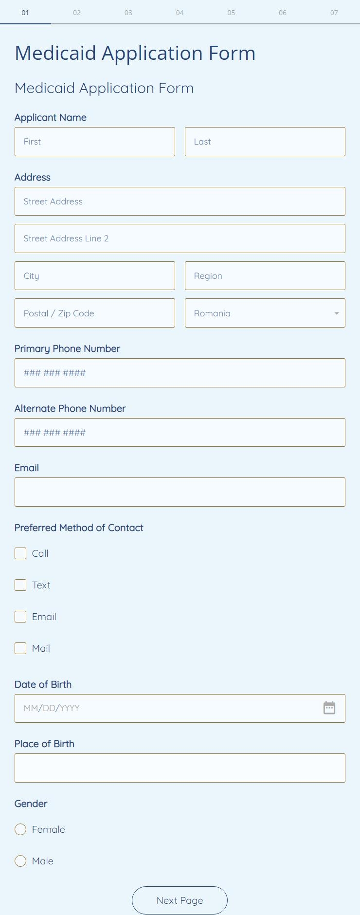Select the Female gender option
The height and width of the screenshot is (915, 360).
[x=20, y=829]
